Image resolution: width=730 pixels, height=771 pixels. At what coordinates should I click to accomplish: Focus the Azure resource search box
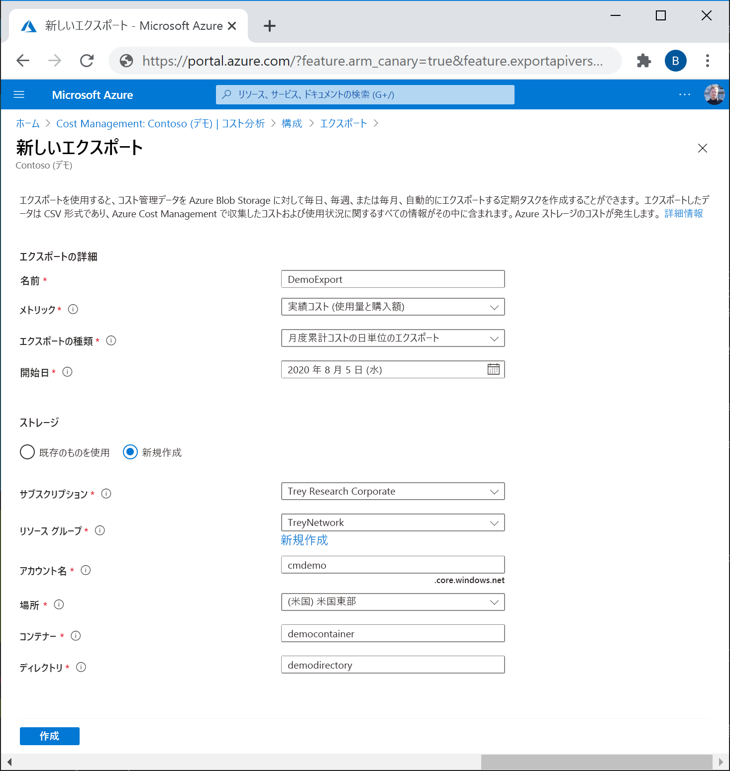[365, 94]
